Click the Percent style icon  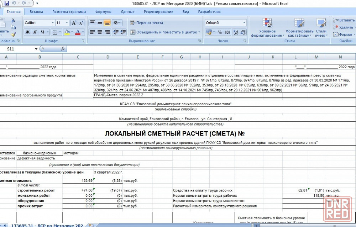coord(220,32)
